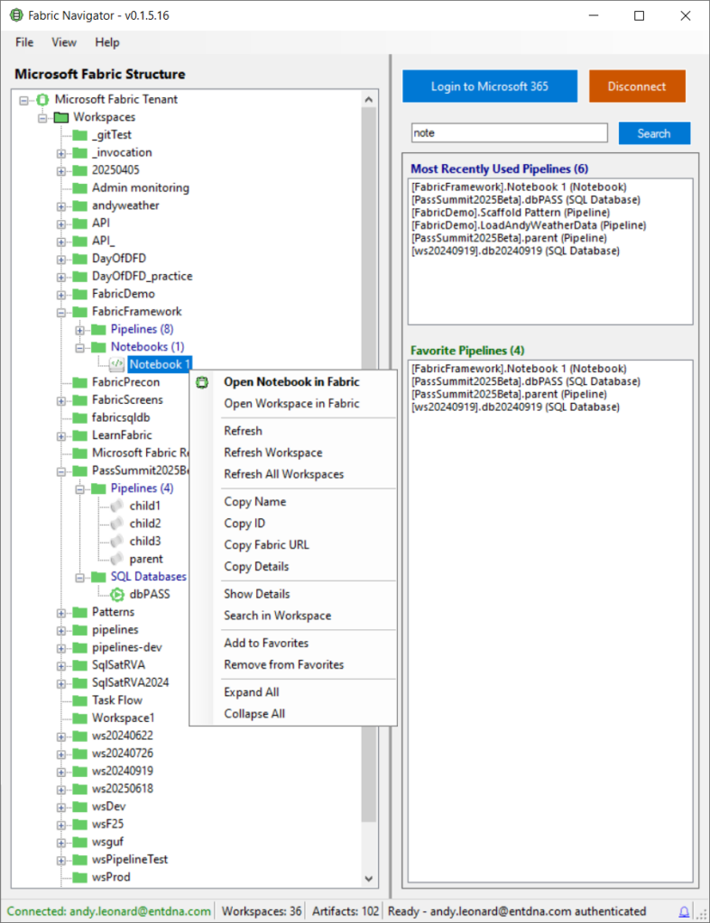
Task: Select Copy Fabric URL from context menu
Action: [x=266, y=544]
